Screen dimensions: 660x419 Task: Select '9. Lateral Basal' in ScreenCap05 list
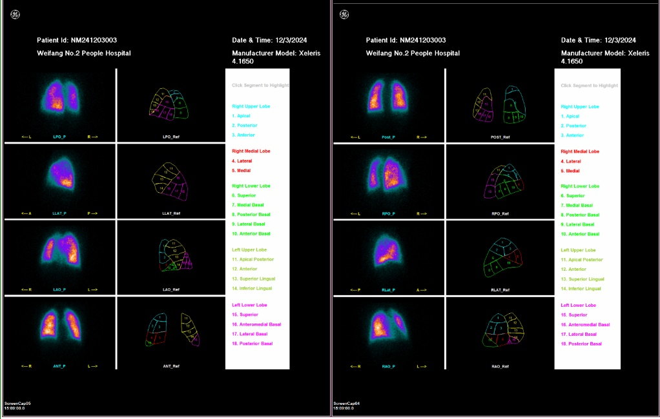[249, 224]
